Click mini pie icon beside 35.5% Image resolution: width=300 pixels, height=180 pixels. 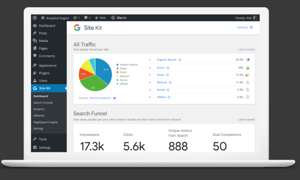[x=248, y=60]
